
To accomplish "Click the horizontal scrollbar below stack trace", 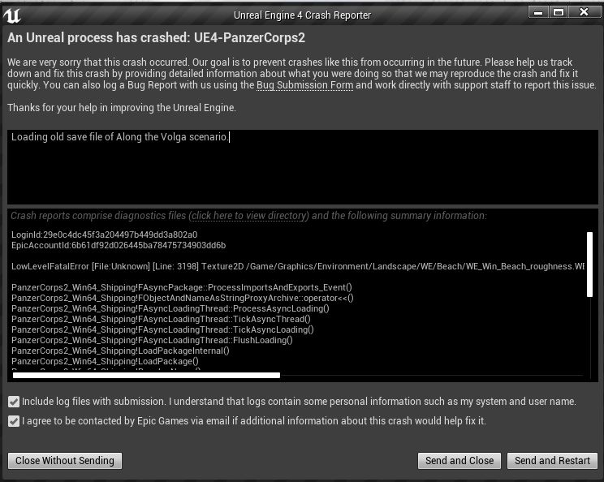I will pyautogui.click(x=146, y=376).
